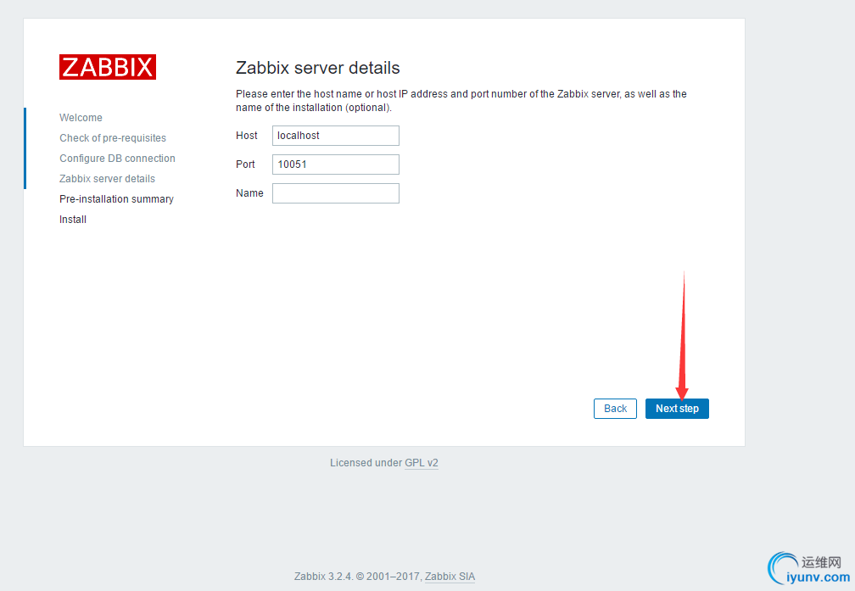Viewport: 855px width, 591px height.
Task: Click the Host label text
Action: 247,136
